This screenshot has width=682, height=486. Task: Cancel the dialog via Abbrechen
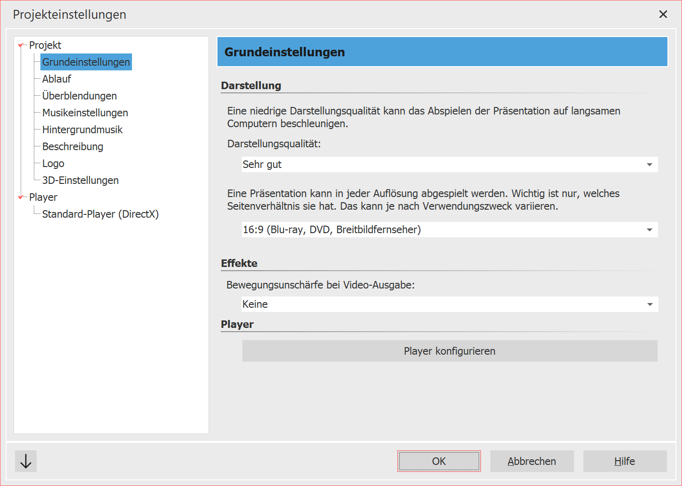coord(532,461)
